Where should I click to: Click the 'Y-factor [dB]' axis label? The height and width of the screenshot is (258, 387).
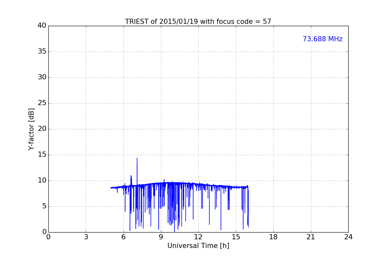31,129
